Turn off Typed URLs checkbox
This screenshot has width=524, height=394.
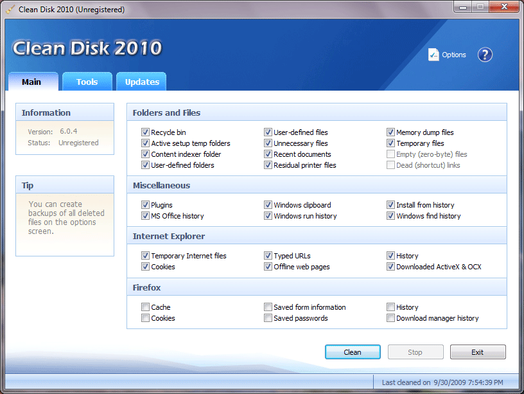click(x=268, y=256)
